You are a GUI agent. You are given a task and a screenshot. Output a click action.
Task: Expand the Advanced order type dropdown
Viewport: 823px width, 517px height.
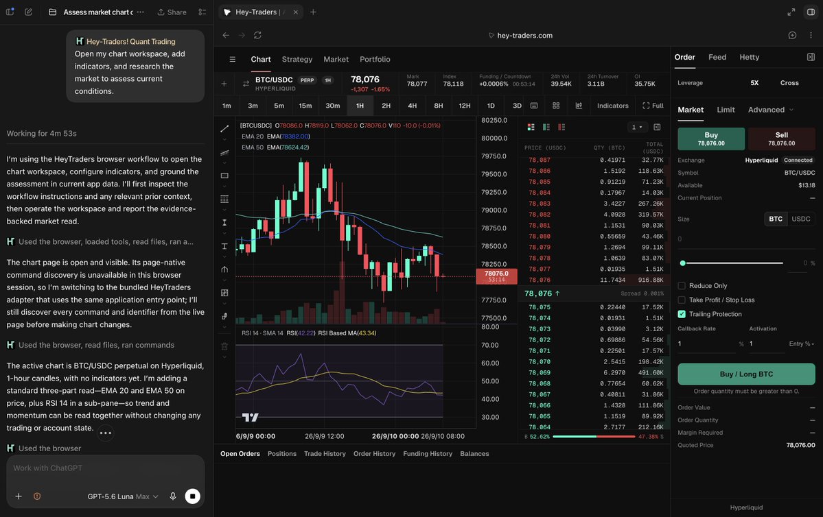771,110
